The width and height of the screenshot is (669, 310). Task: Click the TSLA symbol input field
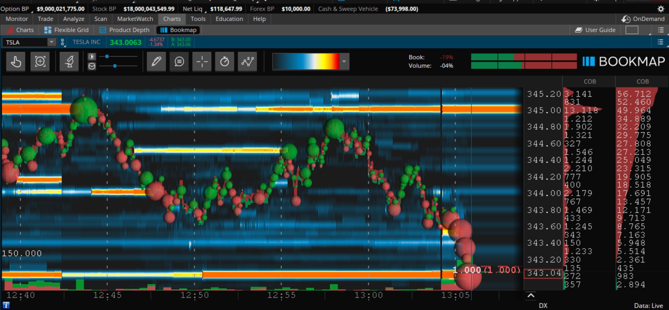point(25,42)
